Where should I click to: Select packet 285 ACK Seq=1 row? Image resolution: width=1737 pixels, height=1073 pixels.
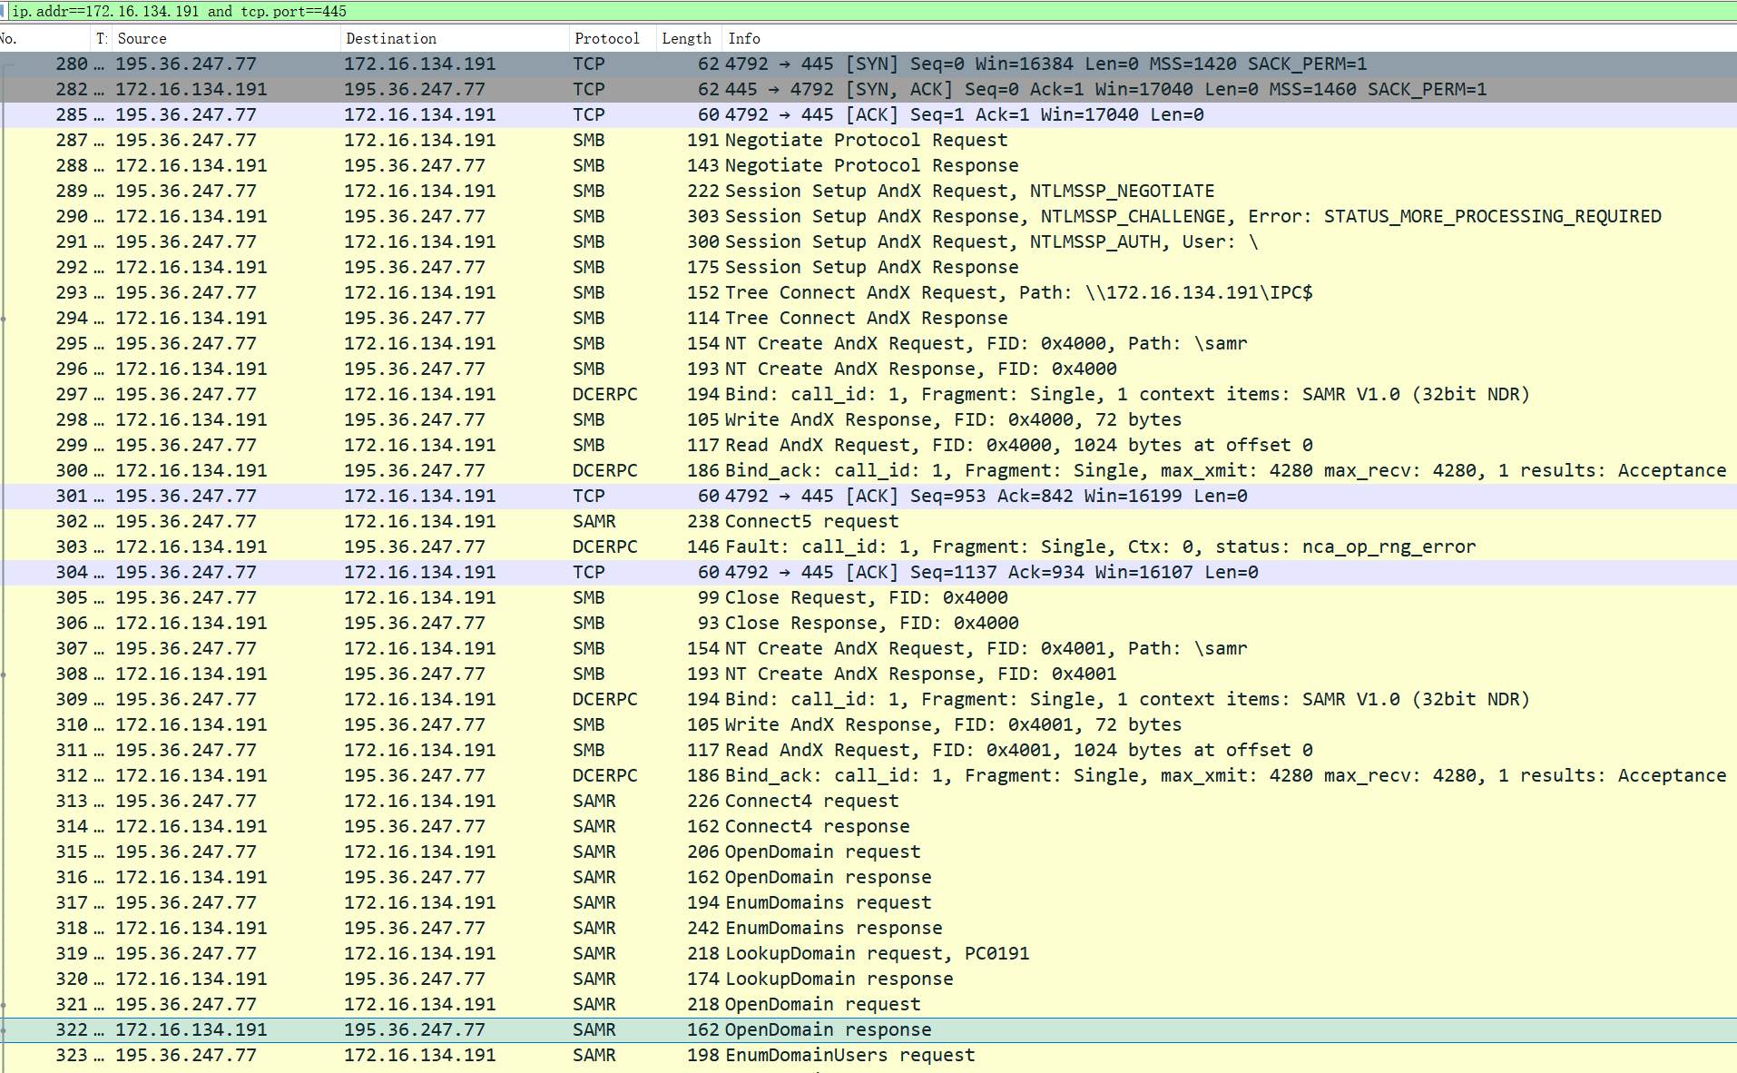868,114
